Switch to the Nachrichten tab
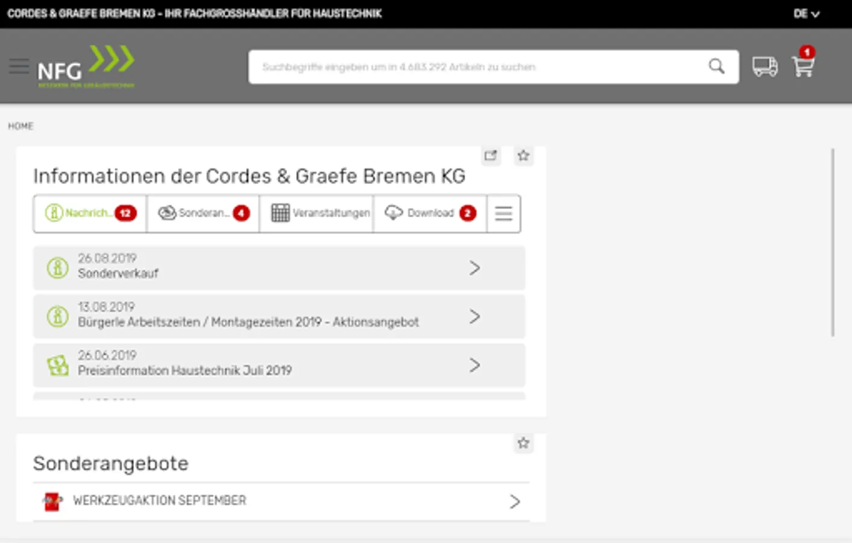This screenshot has width=852, height=543. (90, 214)
